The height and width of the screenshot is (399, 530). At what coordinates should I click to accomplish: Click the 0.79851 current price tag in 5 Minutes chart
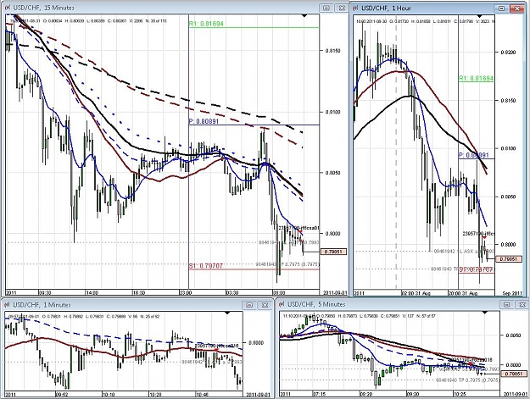pyautogui.click(x=514, y=374)
